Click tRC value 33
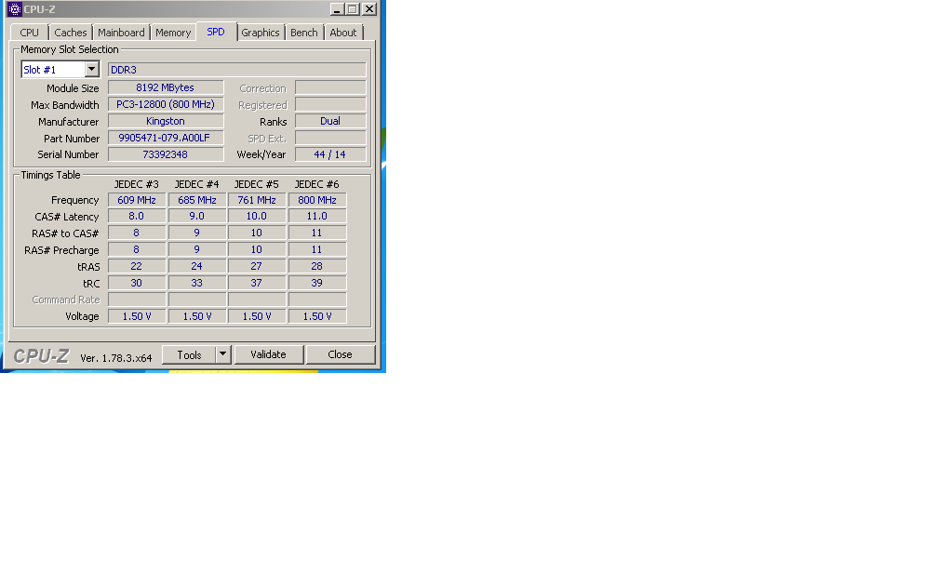 (197, 283)
